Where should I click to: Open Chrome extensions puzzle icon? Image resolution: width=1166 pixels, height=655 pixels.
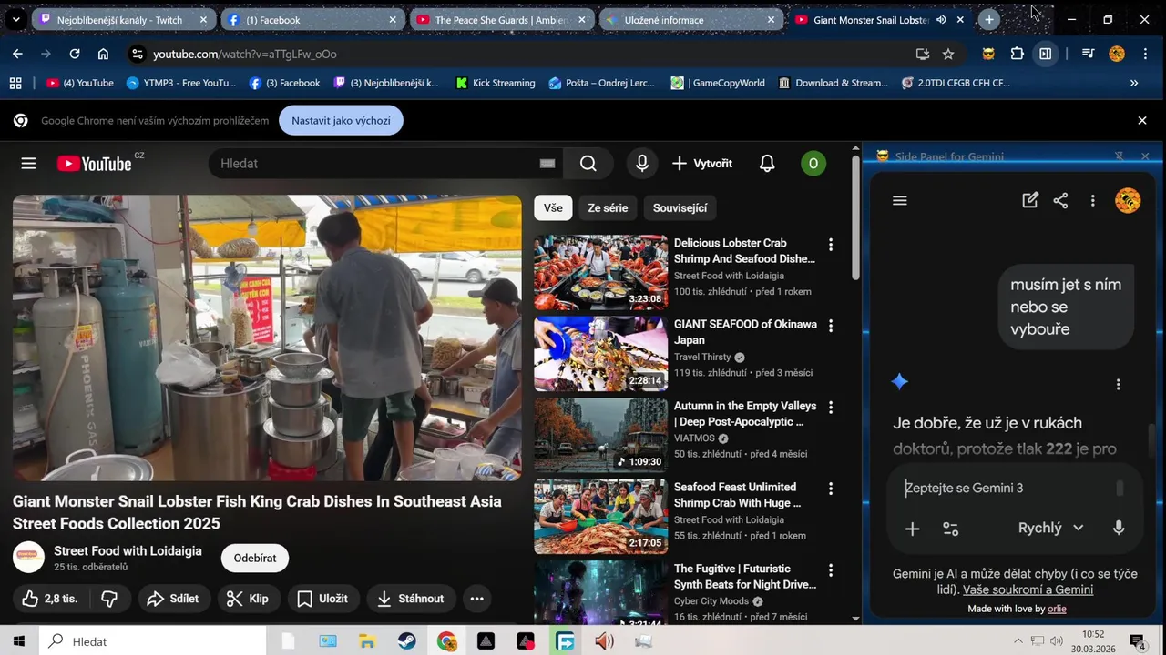coord(1018,54)
